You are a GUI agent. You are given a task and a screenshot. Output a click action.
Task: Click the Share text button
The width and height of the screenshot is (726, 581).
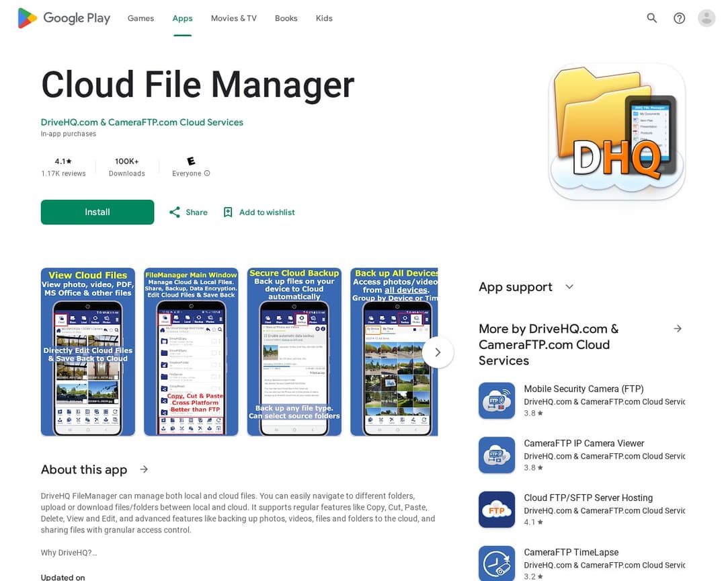click(x=197, y=212)
